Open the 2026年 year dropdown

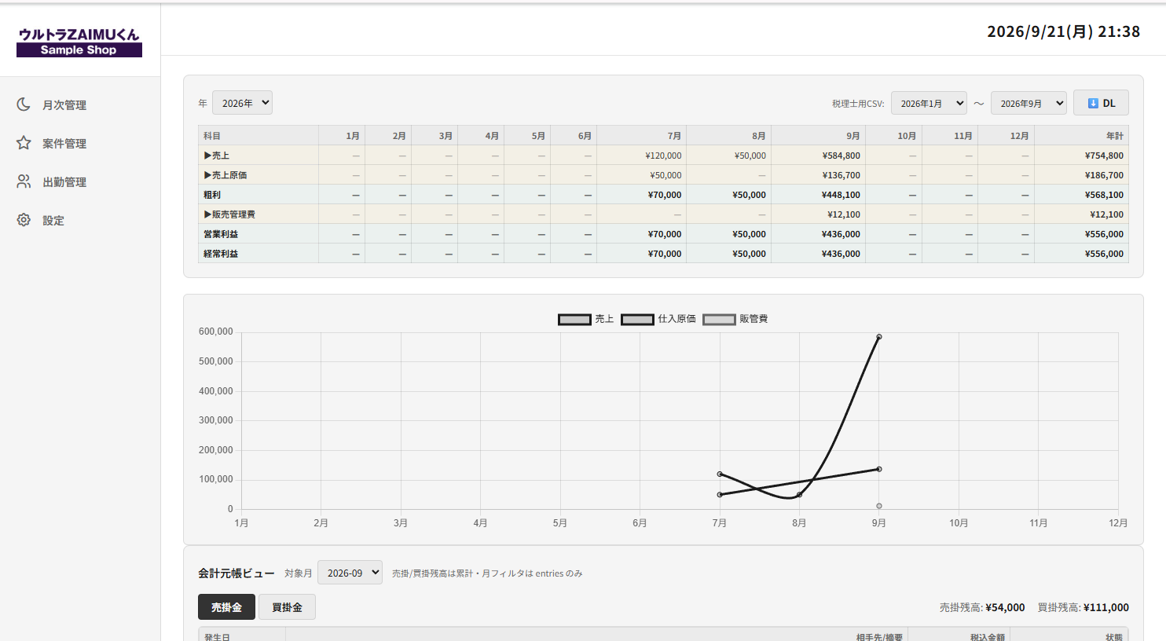tap(242, 103)
